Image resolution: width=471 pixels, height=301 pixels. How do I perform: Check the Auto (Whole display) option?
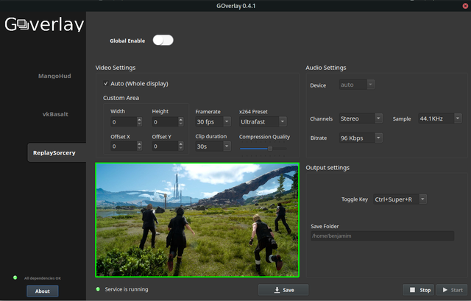click(106, 84)
